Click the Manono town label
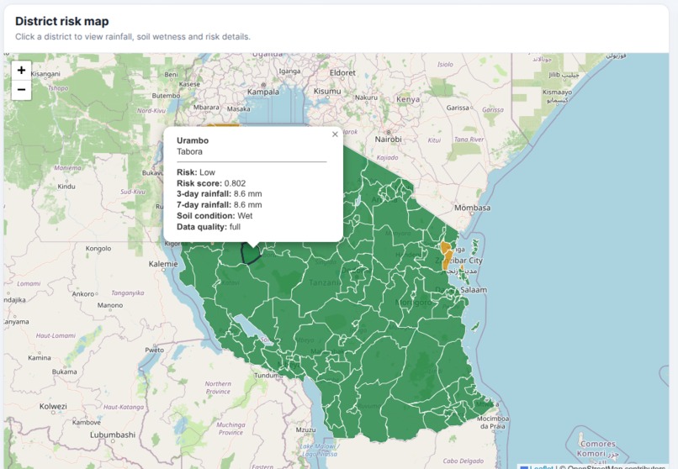This screenshot has height=469, width=678. (x=110, y=305)
